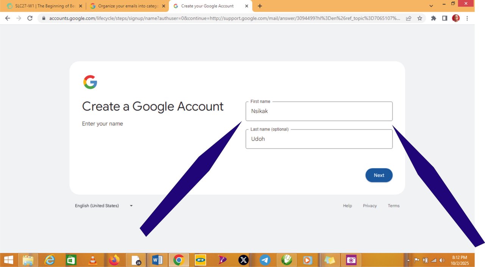Go back to the previous page
The height and width of the screenshot is (267, 485).
(8, 18)
